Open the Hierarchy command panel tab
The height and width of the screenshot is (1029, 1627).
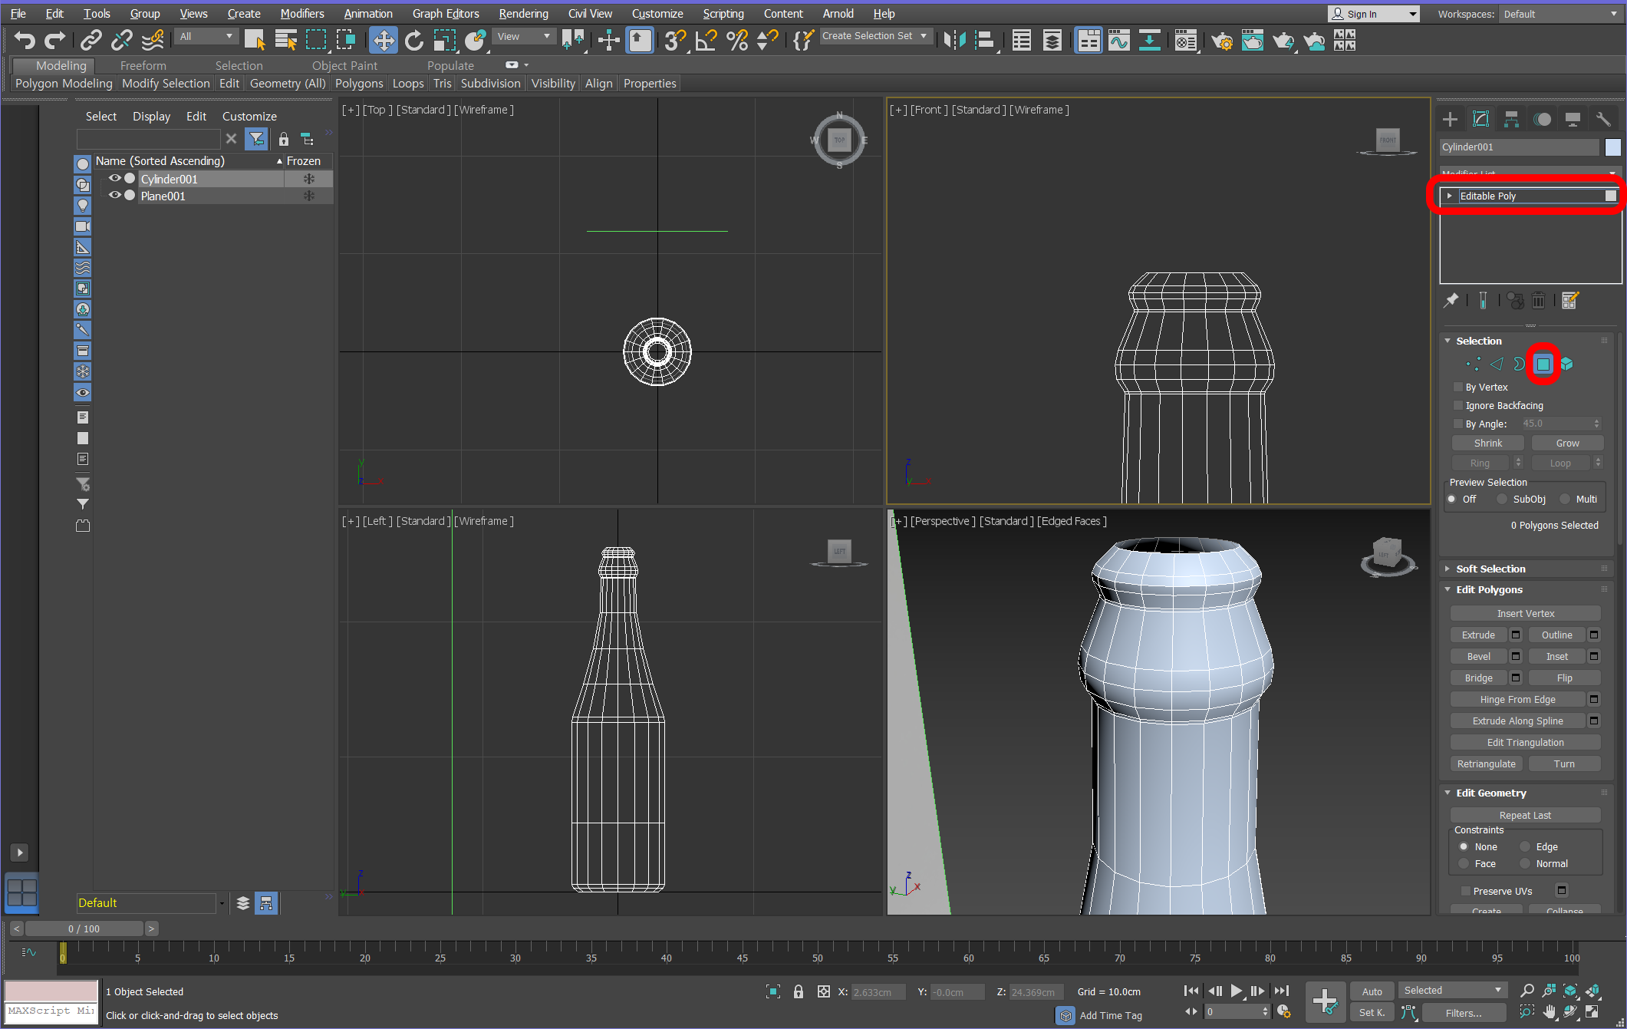(x=1511, y=119)
